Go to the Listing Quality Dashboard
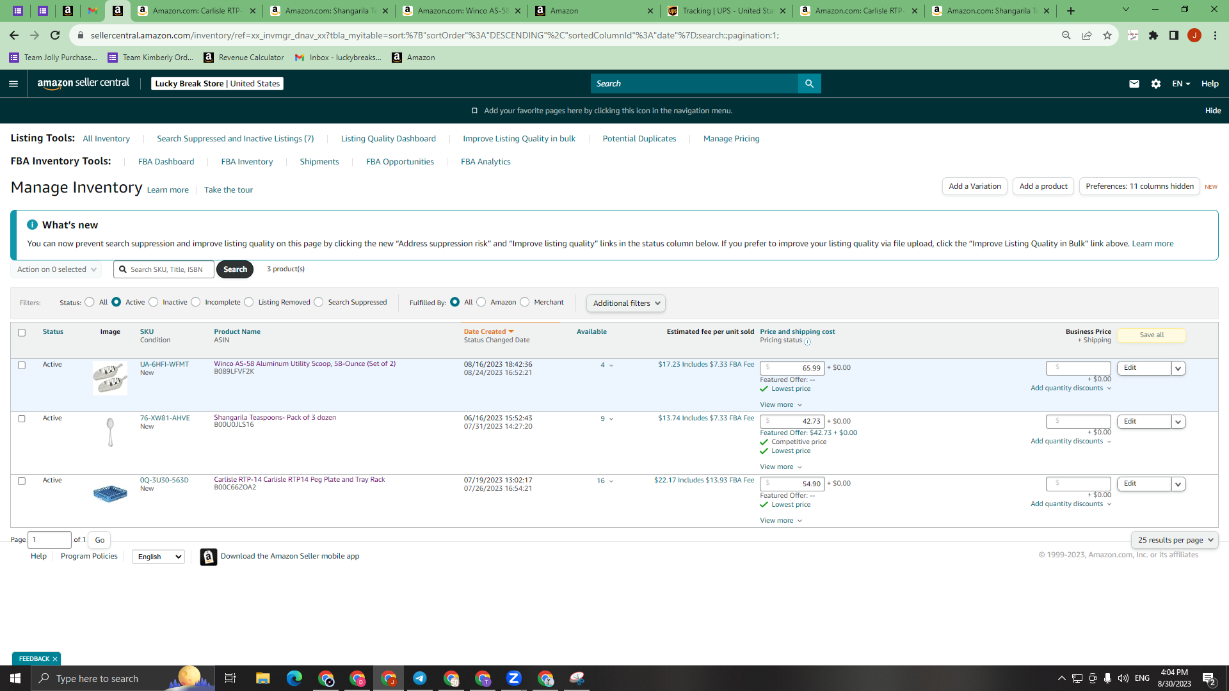Screen dimensions: 1229x691 pos(389,139)
